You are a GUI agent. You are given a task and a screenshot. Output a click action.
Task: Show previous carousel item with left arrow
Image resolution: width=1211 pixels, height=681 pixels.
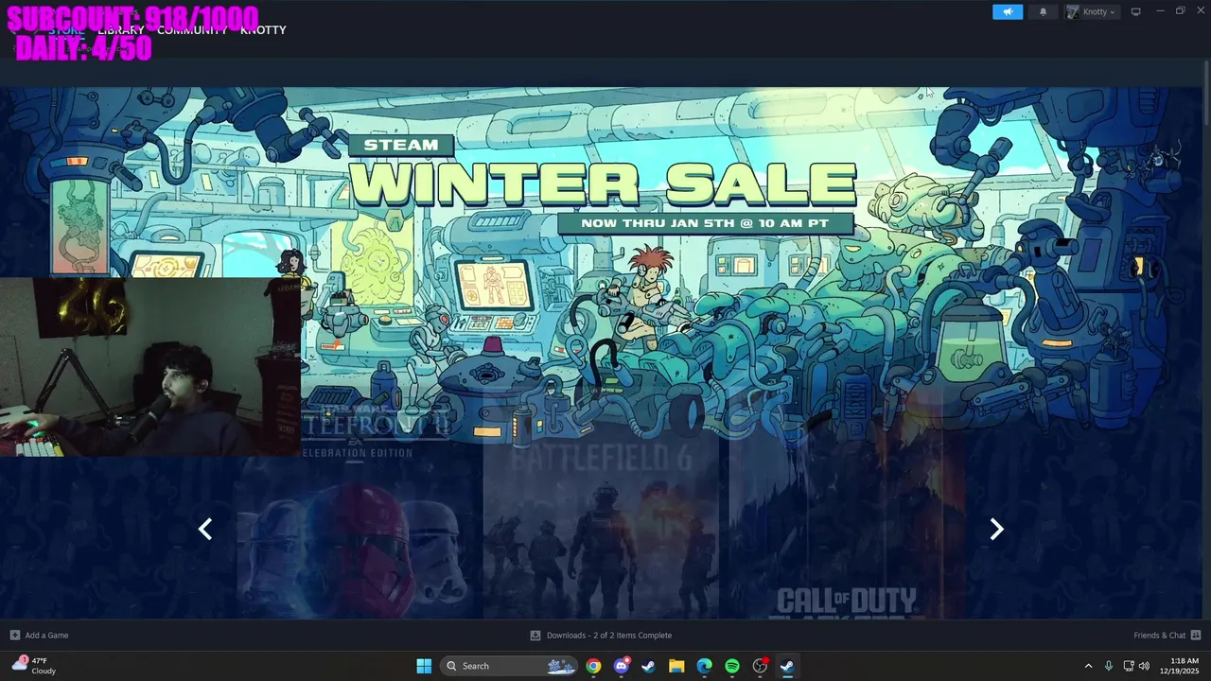point(205,529)
